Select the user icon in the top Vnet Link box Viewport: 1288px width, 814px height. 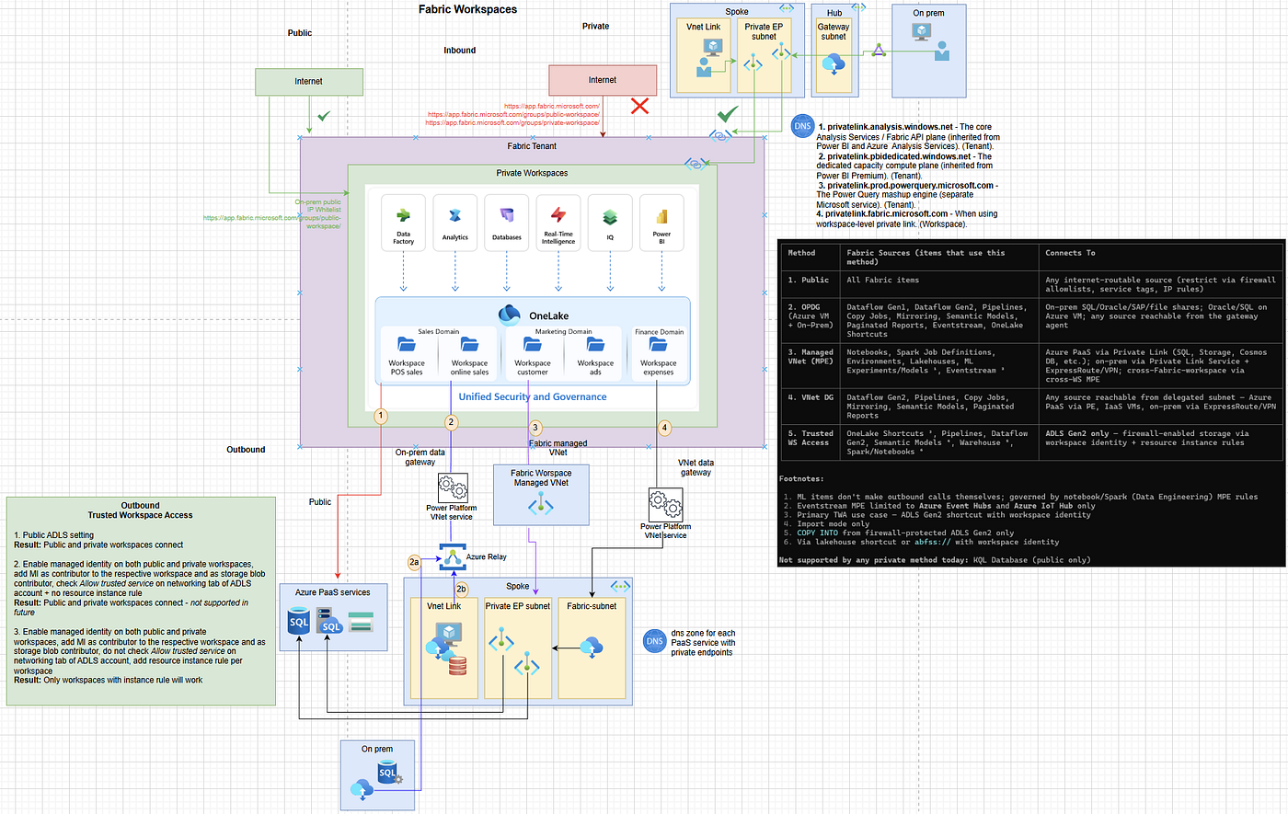click(705, 69)
